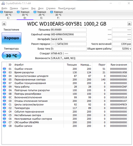Open the Диск menu
133x146 pixels.
pos(41,8)
